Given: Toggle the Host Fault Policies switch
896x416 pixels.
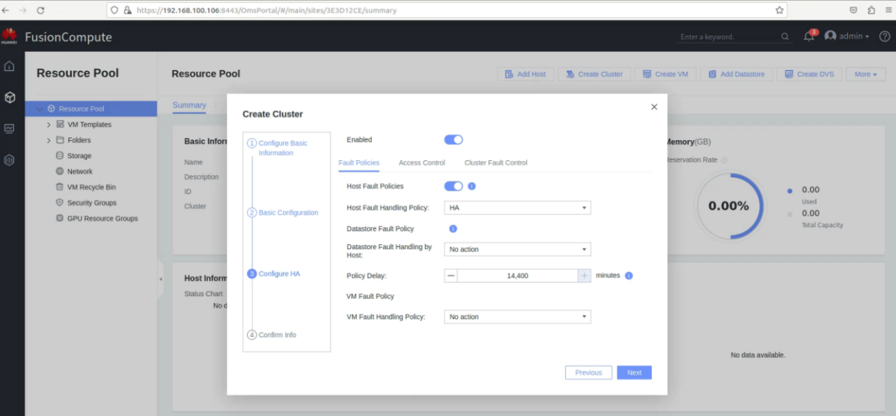Looking at the screenshot, I should (454, 186).
